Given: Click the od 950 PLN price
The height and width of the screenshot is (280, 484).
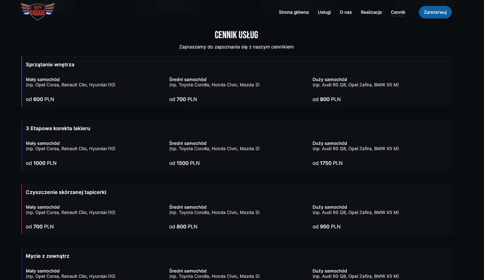Looking at the screenshot, I should [327, 227].
